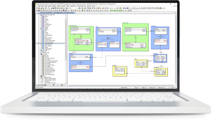The height and width of the screenshot is (121, 211).
Task: Click the blue globe icon in main toolbar
Action: click(x=144, y=8)
